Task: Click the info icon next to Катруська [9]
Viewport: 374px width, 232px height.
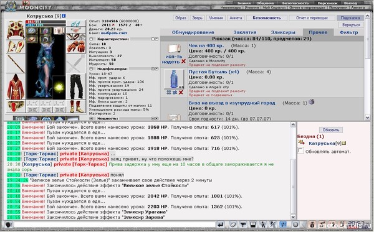Action: pyautogui.click(x=64, y=16)
